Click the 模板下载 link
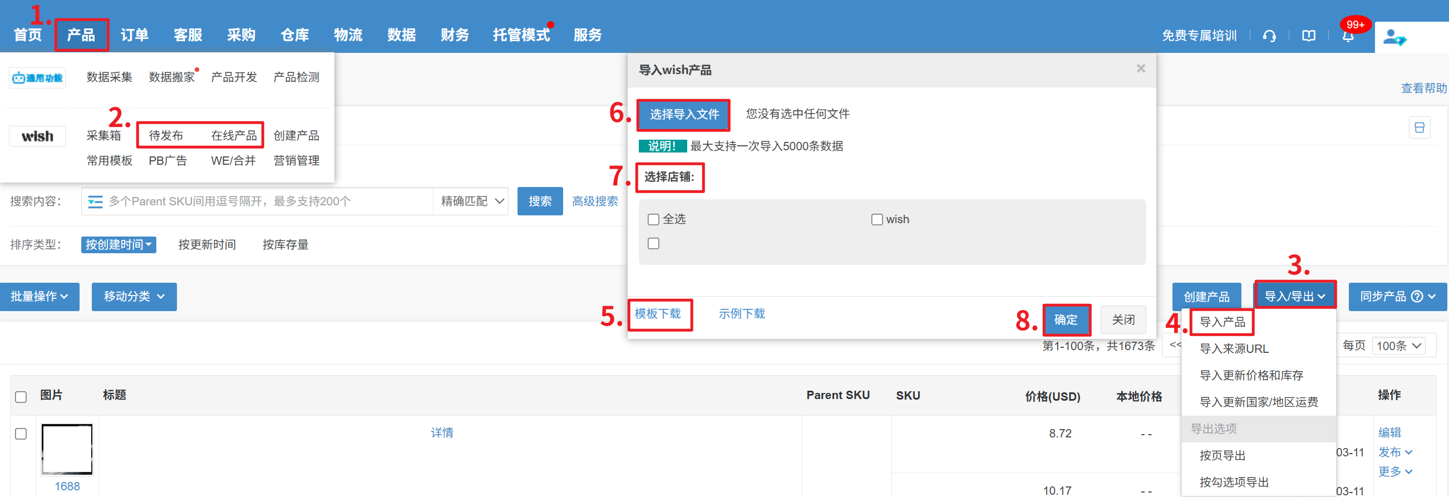The image size is (1449, 497). point(658,314)
